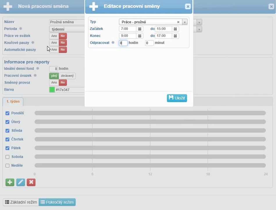This screenshot has width=276, height=210.
Task: Enable the Neděle checkbox
Action: coord(8,165)
